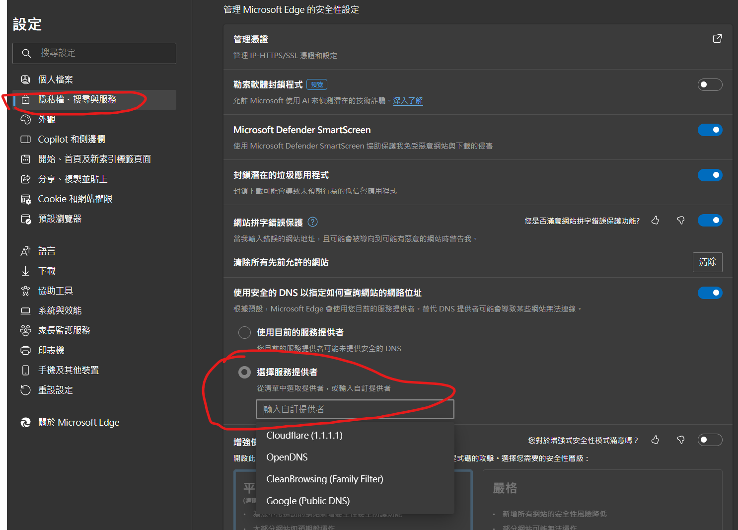Open 系統與效能 settings
The height and width of the screenshot is (530, 738).
[x=94, y=311]
